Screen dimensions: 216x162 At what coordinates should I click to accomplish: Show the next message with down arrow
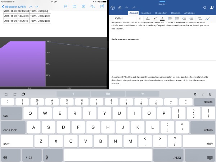[x=37, y=6]
